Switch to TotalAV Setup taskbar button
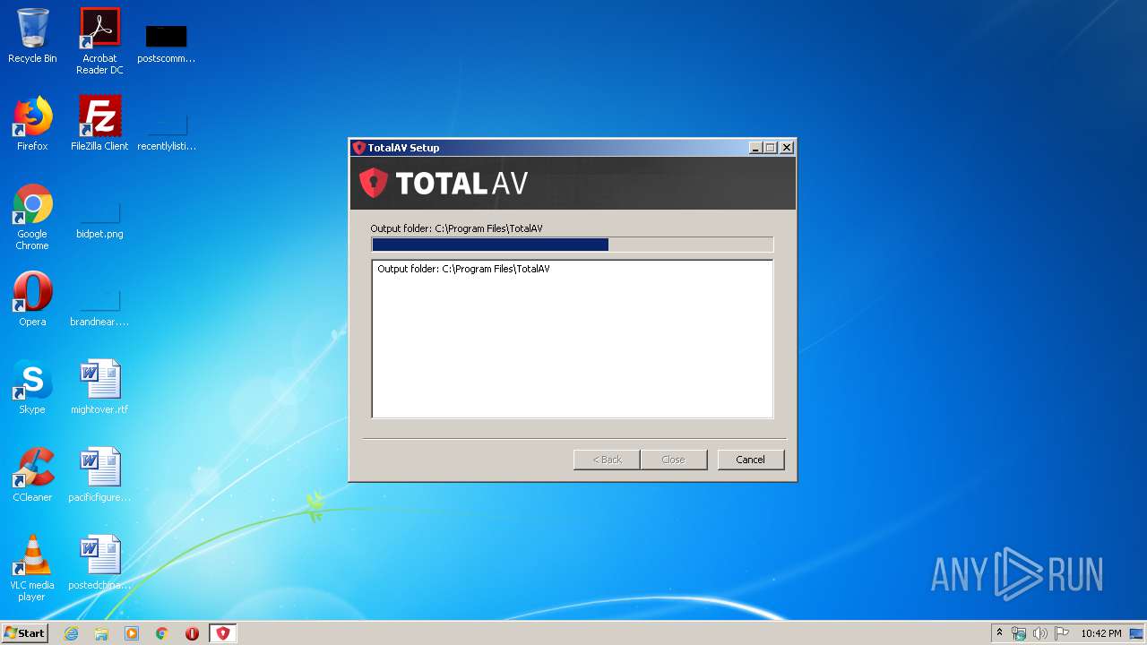1147x645 pixels. point(223,633)
